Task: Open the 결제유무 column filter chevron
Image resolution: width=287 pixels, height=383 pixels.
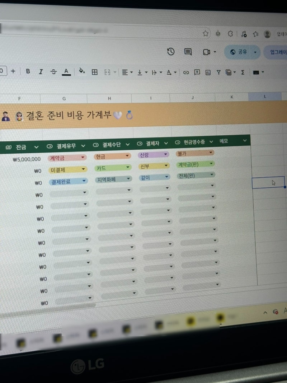Action: (83, 146)
